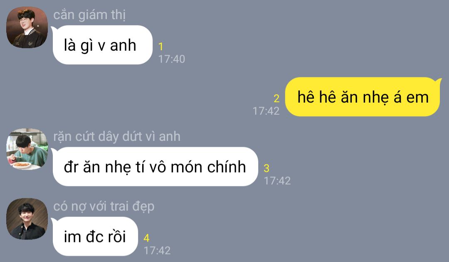This screenshot has width=449, height=262.
Task: Select the message bubble 'là gì v anh'
Action: point(103,45)
